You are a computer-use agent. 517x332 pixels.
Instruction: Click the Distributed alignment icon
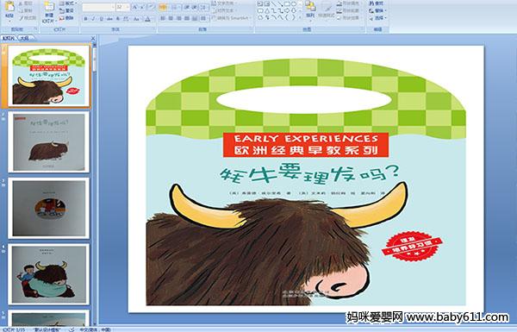195,18
